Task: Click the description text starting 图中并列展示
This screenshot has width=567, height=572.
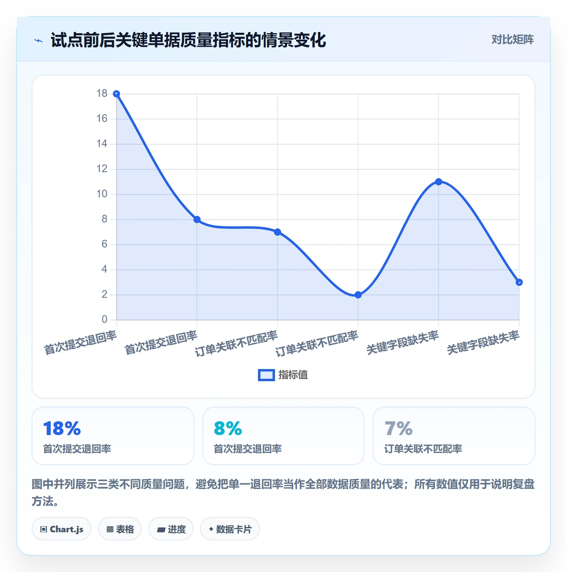Action: click(x=283, y=493)
